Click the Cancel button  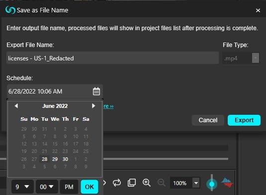208,120
